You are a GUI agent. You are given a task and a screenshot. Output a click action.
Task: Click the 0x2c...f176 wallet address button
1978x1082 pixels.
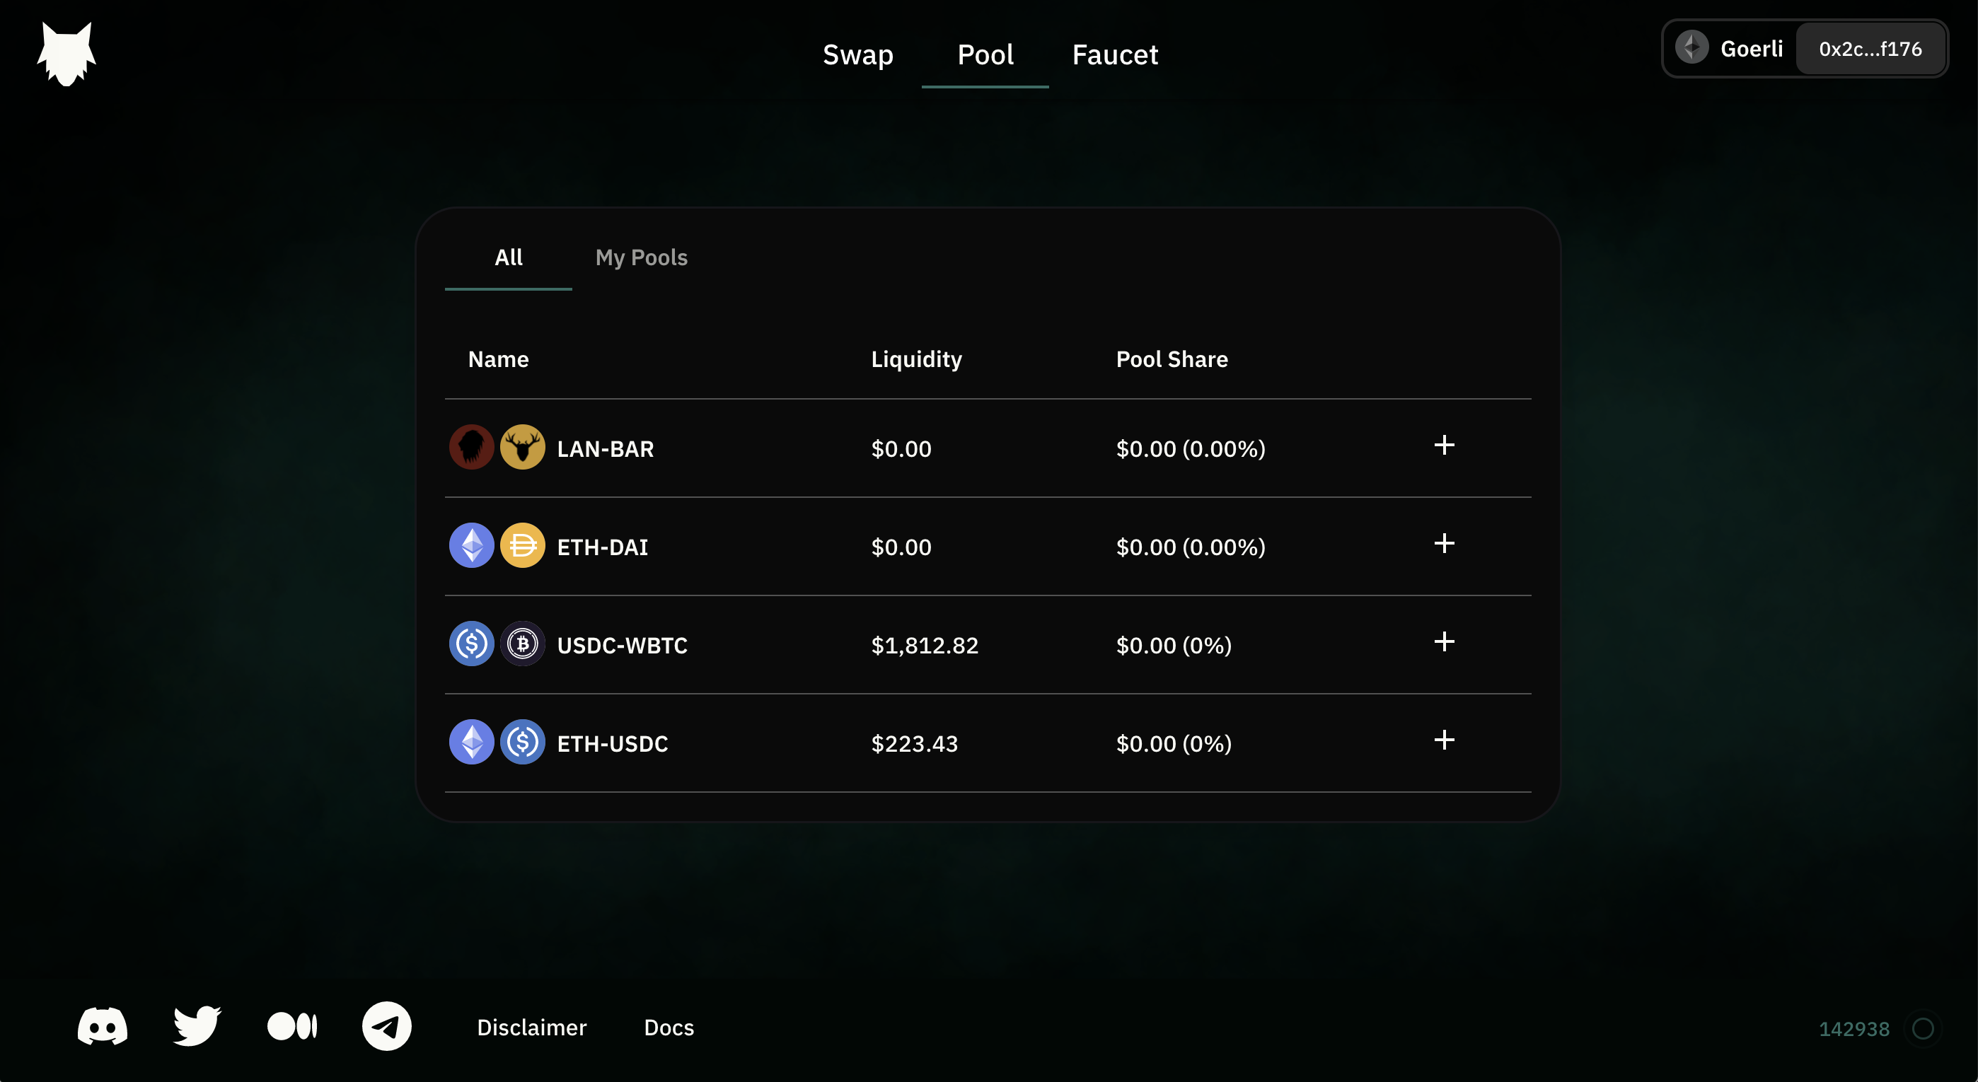tap(1870, 49)
